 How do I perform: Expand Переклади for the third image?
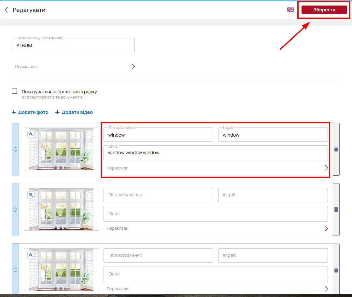coord(326,289)
